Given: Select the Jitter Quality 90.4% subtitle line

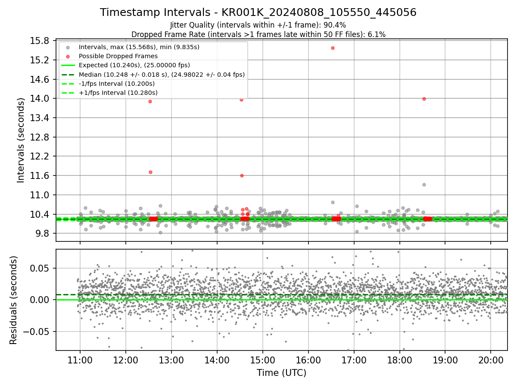Looking at the screenshot, I should (x=258, y=25).
